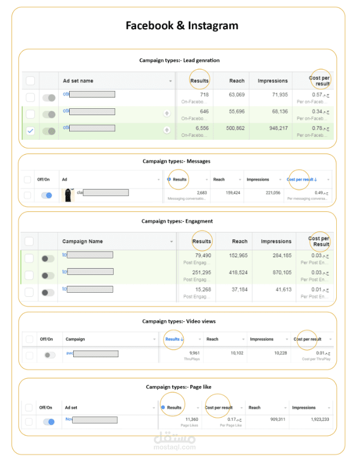Open the Reach column dropdown in Messages table

pos(240,179)
